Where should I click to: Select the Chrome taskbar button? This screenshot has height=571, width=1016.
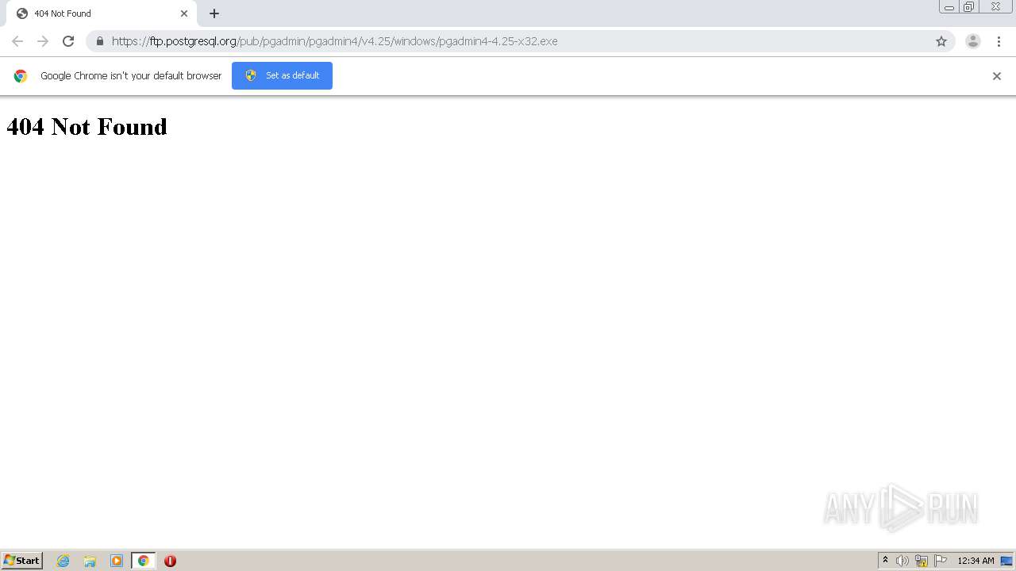coord(144,561)
